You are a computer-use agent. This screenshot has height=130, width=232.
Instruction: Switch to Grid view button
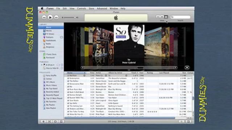point(162,17)
